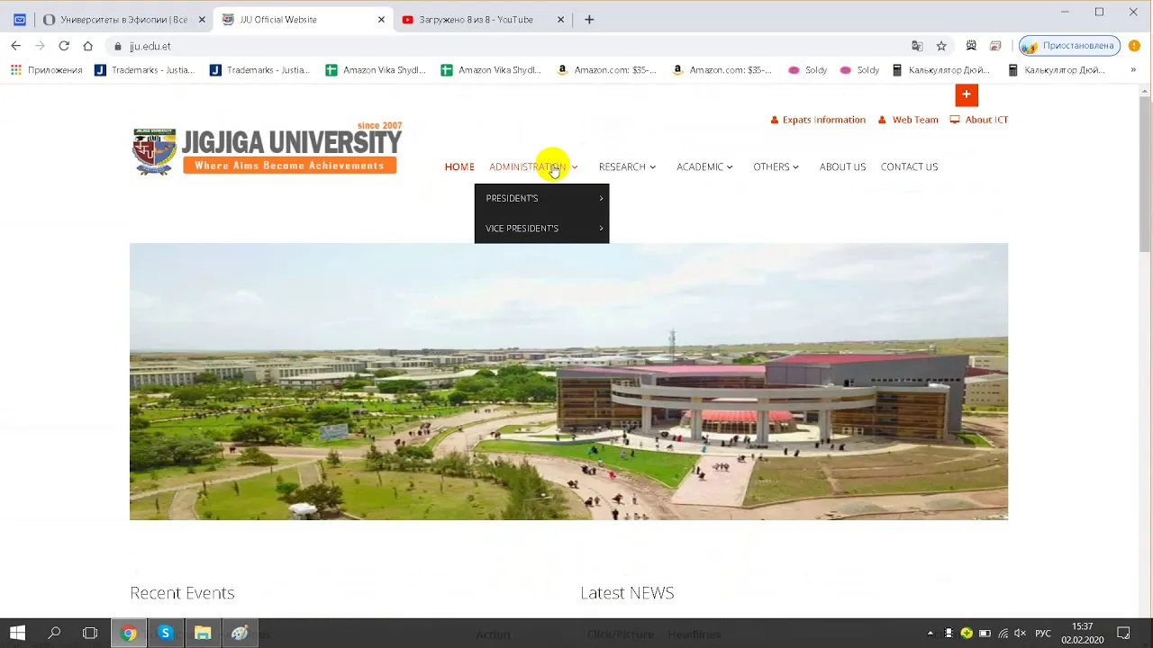Image resolution: width=1153 pixels, height=648 pixels.
Task: Open the Paint app taskbar icon
Action: [240, 634]
